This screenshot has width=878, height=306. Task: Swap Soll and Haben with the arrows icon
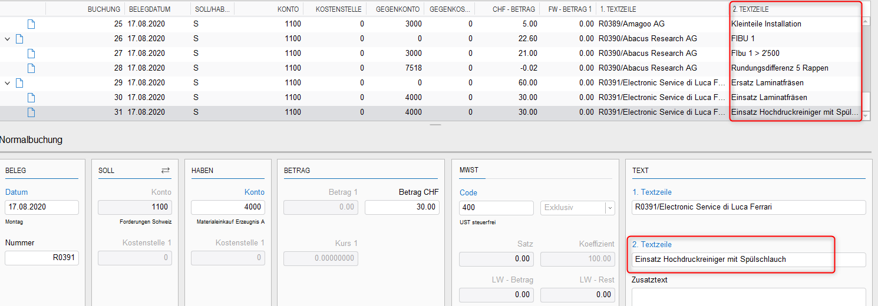(x=166, y=170)
